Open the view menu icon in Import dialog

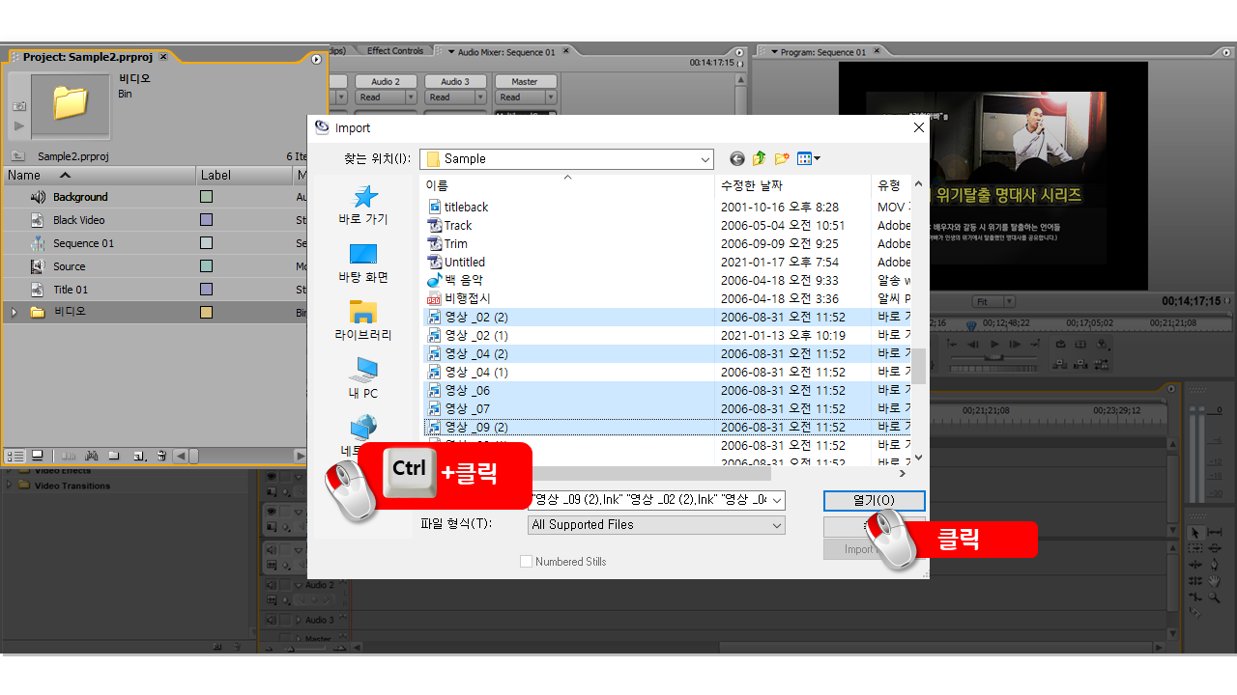click(808, 158)
